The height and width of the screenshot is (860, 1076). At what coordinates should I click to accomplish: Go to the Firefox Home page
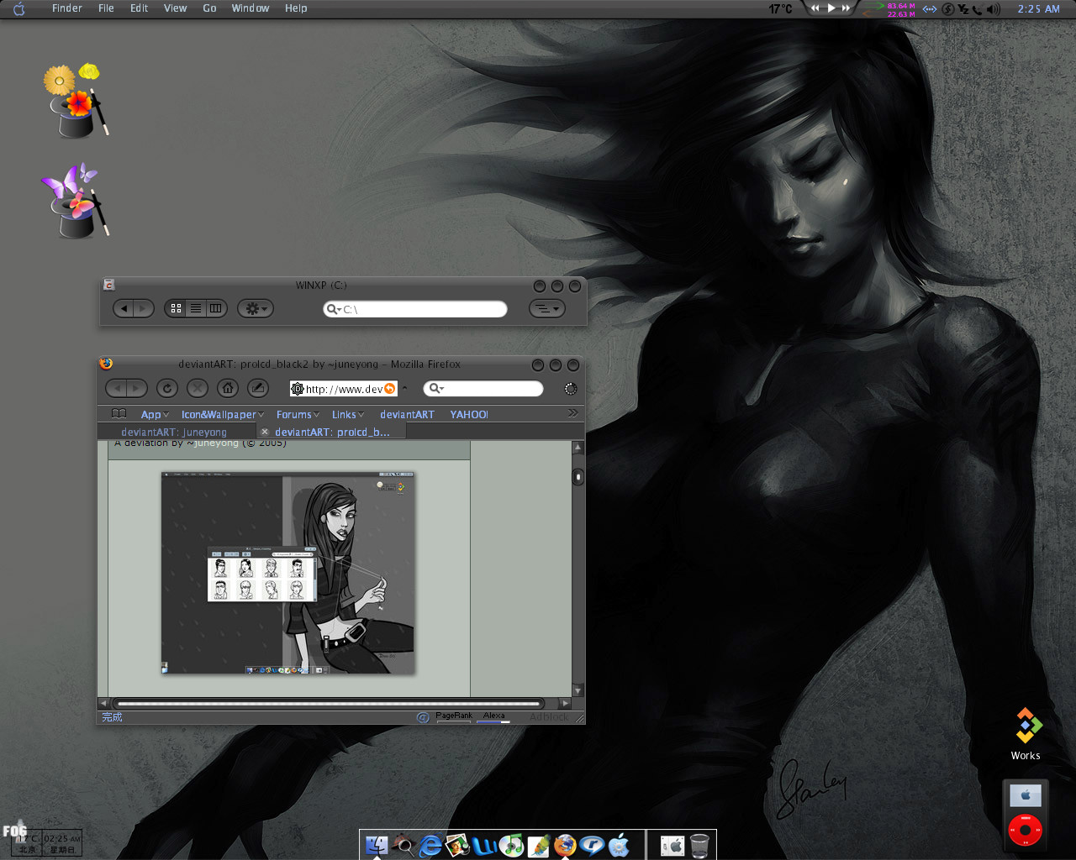point(228,388)
